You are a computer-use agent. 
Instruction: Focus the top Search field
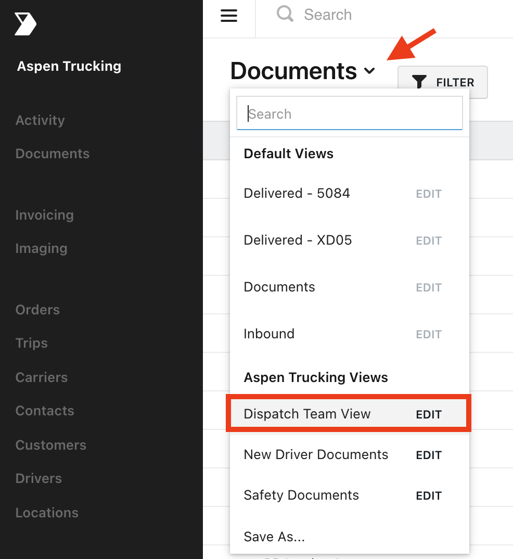click(328, 15)
